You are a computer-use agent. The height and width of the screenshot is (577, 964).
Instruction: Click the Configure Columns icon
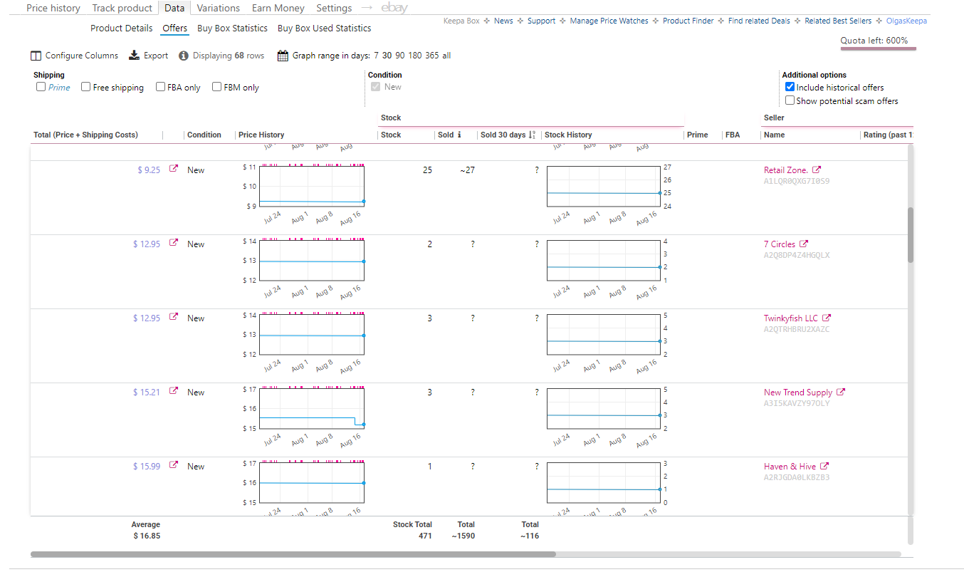click(36, 56)
